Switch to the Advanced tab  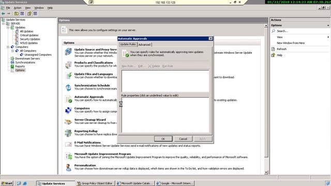(145, 45)
